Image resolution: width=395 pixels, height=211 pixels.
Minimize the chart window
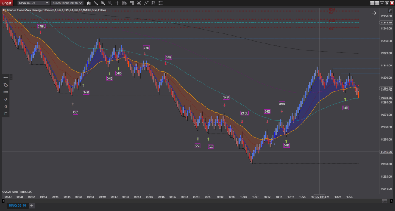pyautogui.click(x=382, y=3)
